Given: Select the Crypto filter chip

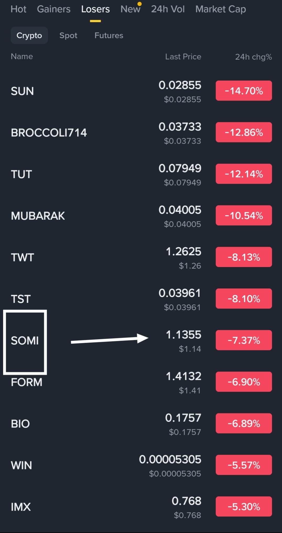Looking at the screenshot, I should point(29,35).
